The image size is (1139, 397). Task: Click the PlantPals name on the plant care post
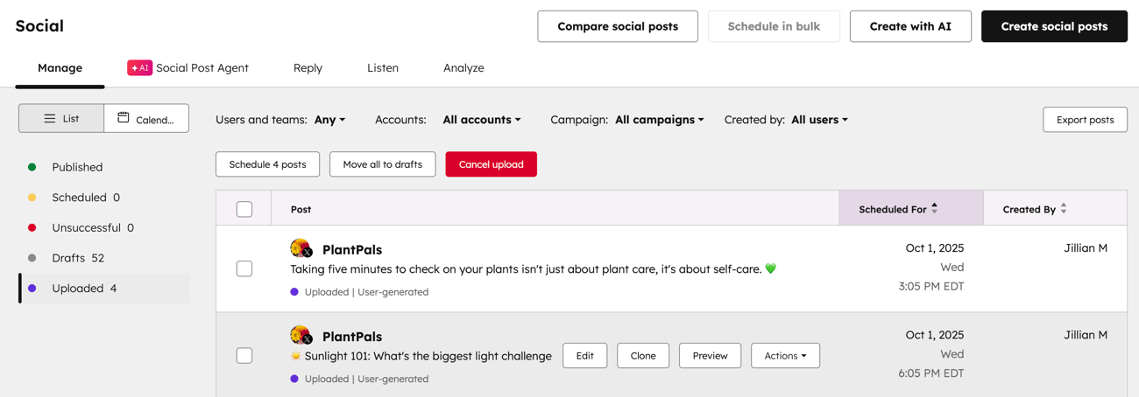coord(352,250)
